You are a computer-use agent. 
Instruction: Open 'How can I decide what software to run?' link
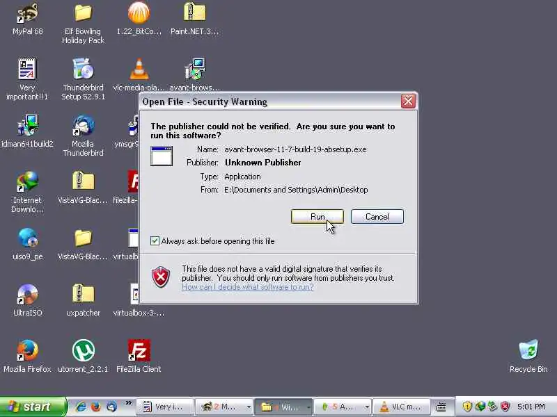(248, 287)
